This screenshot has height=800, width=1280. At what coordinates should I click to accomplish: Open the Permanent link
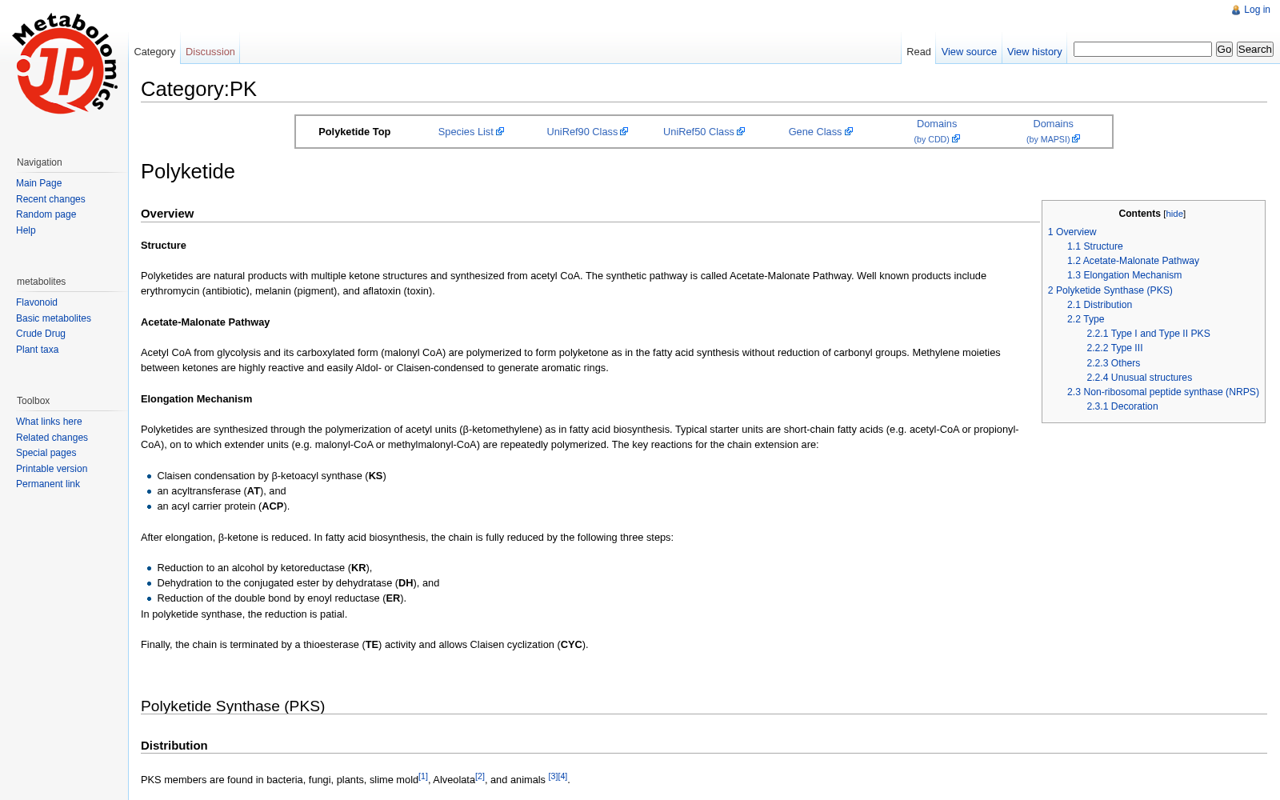click(48, 484)
